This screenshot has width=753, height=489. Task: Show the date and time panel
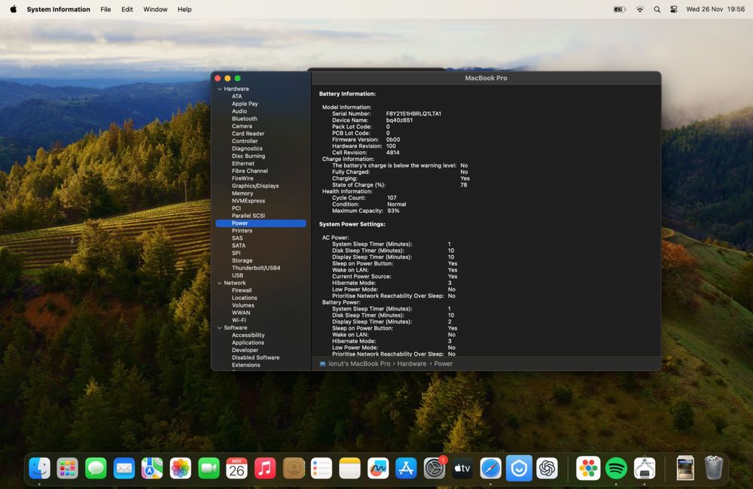click(715, 9)
